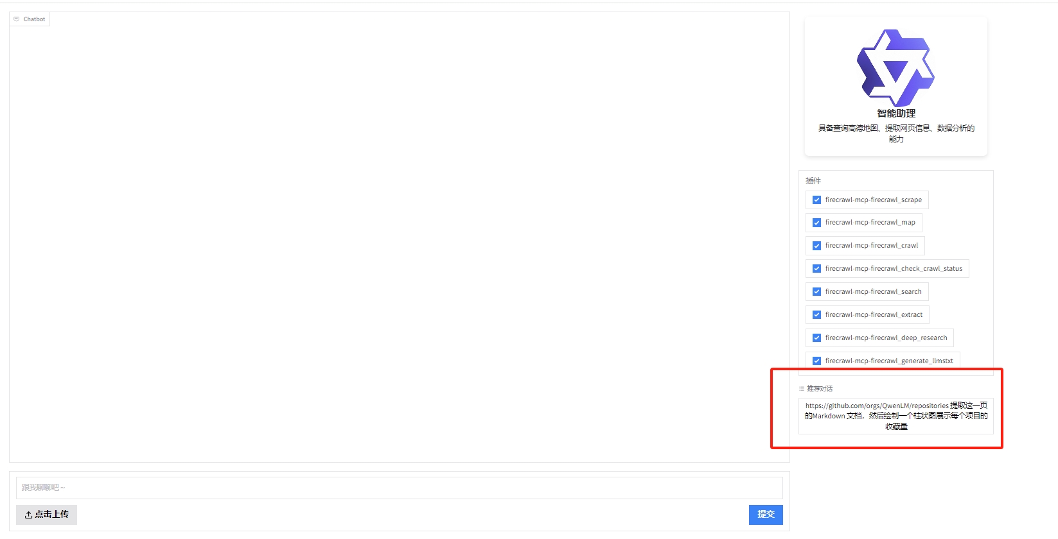This screenshot has width=1058, height=539.
Task: Disable the firecrawl_extract plugin
Action: pyautogui.click(x=816, y=315)
